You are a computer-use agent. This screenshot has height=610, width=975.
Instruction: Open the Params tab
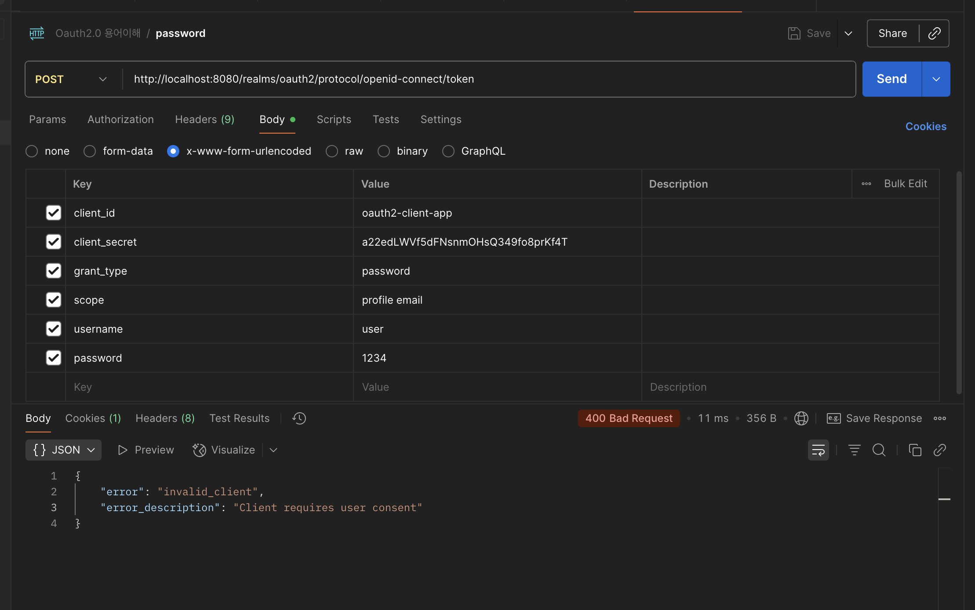click(x=47, y=120)
